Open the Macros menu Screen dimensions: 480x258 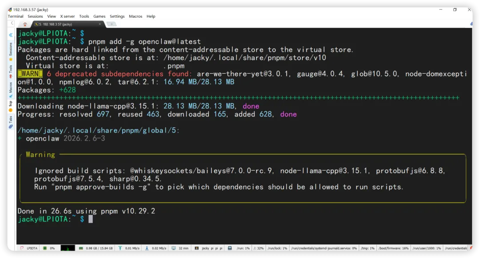(135, 16)
